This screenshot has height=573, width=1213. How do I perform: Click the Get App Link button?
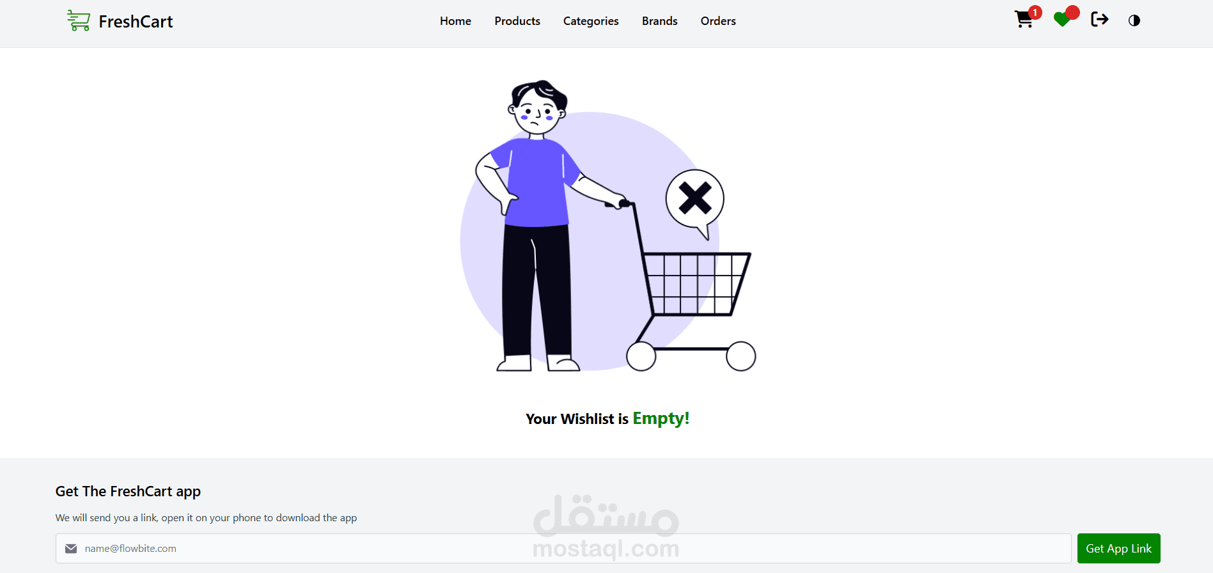(x=1118, y=549)
